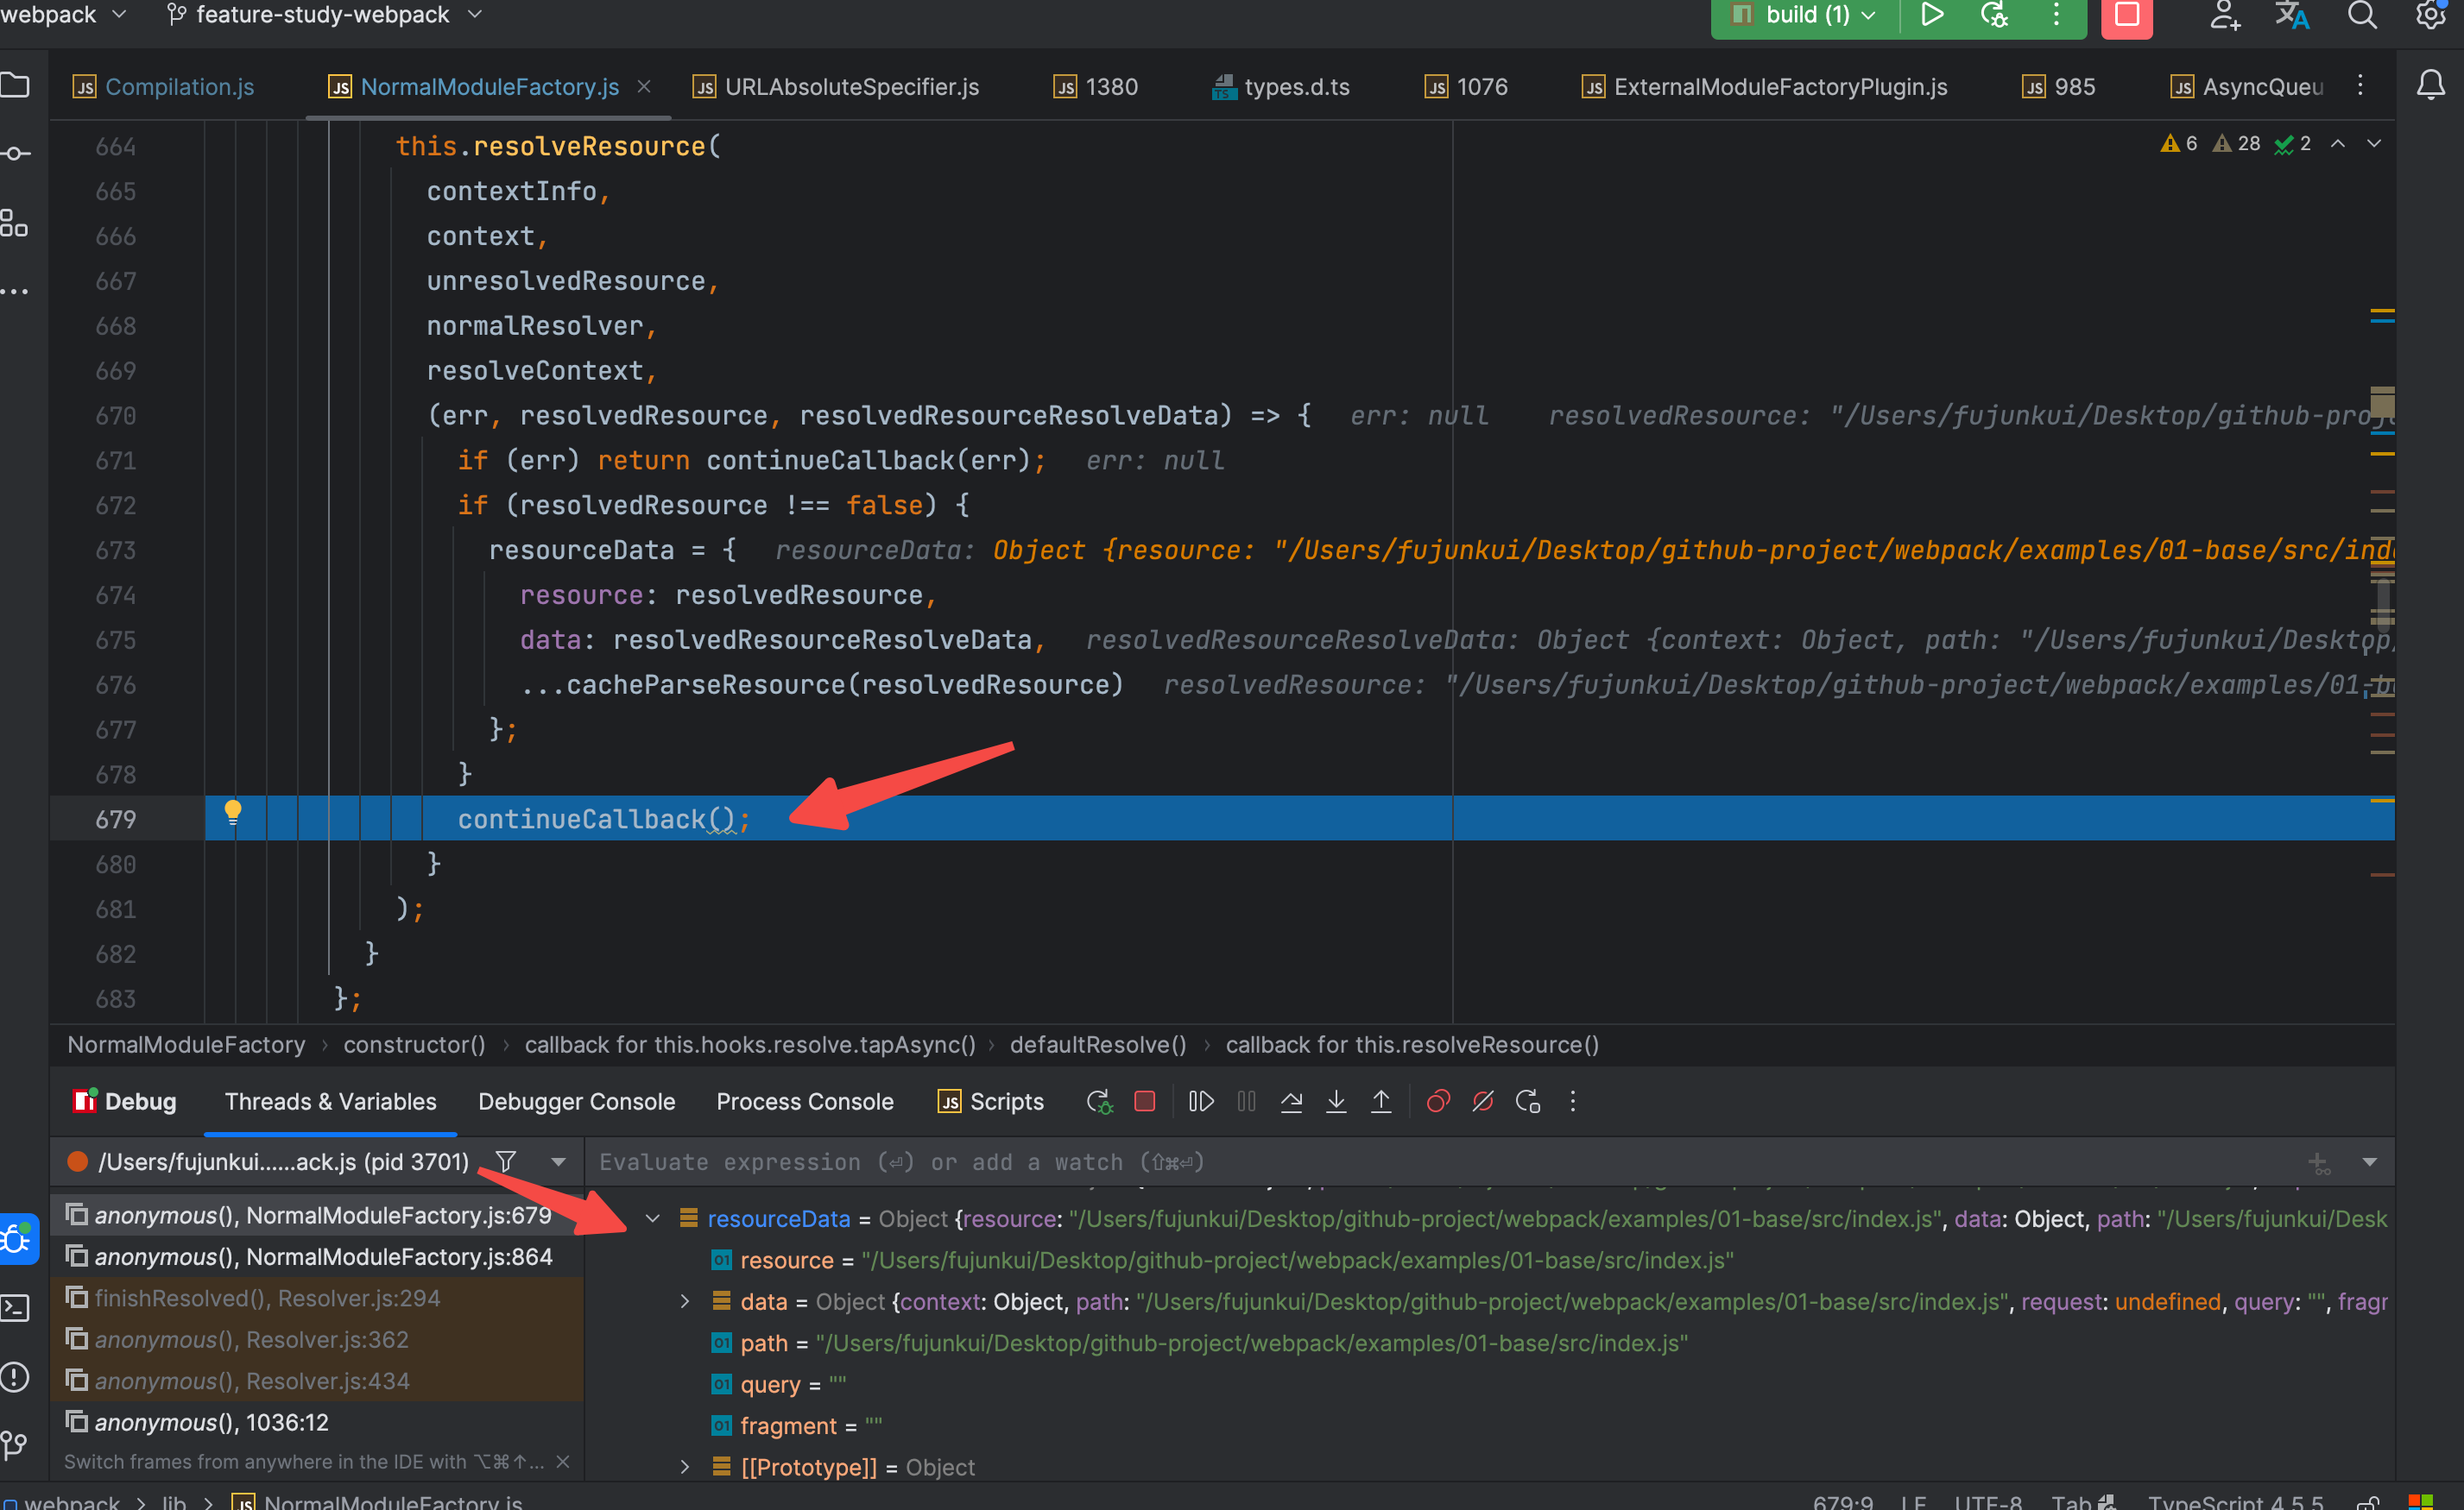Click the Resume Program debugger icon

tap(1200, 1101)
